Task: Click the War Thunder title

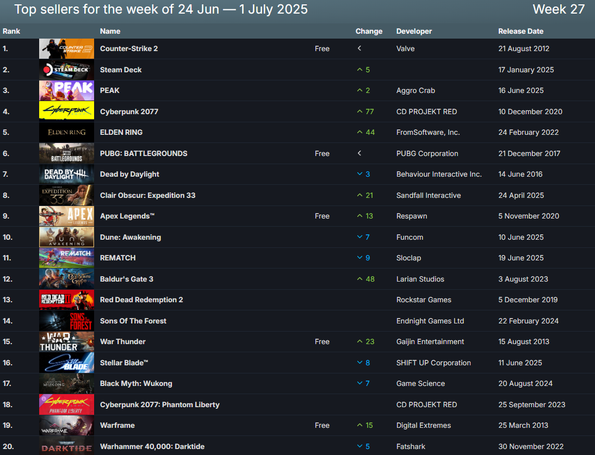Action: pyautogui.click(x=123, y=342)
